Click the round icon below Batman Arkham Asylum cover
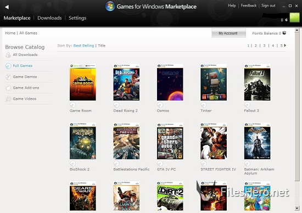Image resolution: width=302 pixels, height=213 pixels. pos(247,164)
